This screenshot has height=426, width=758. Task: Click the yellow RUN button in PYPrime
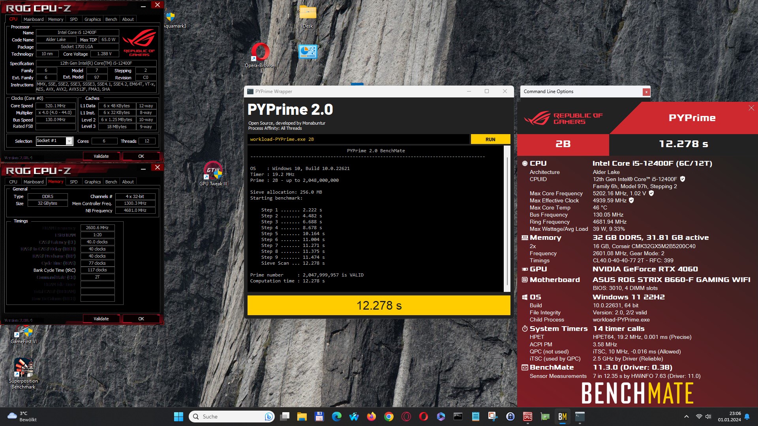tap(490, 139)
